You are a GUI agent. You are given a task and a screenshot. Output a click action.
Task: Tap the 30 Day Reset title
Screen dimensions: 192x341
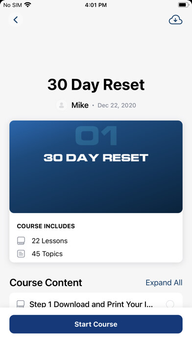pyautogui.click(x=96, y=85)
